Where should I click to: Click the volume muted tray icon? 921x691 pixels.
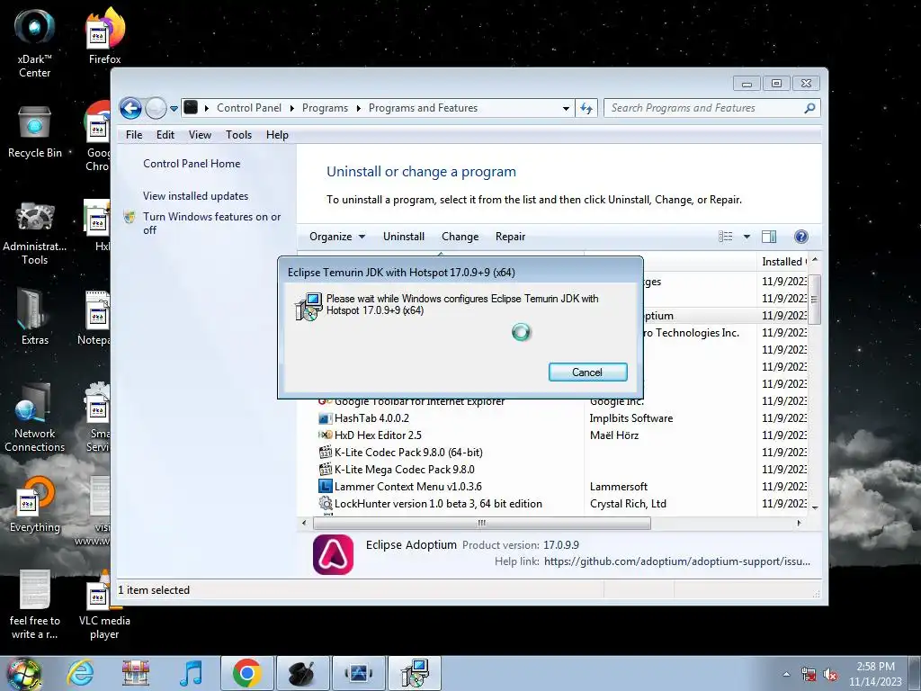pyautogui.click(x=830, y=675)
